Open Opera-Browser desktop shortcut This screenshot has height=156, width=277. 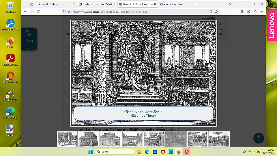click(x=10, y=78)
